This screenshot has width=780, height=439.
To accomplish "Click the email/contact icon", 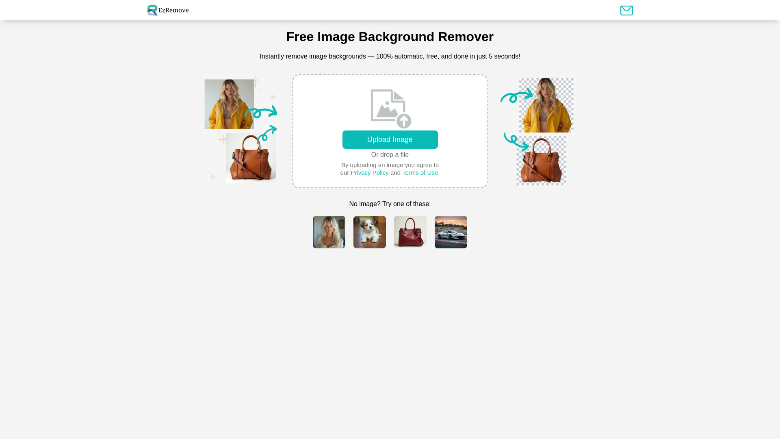I will point(626,10).
